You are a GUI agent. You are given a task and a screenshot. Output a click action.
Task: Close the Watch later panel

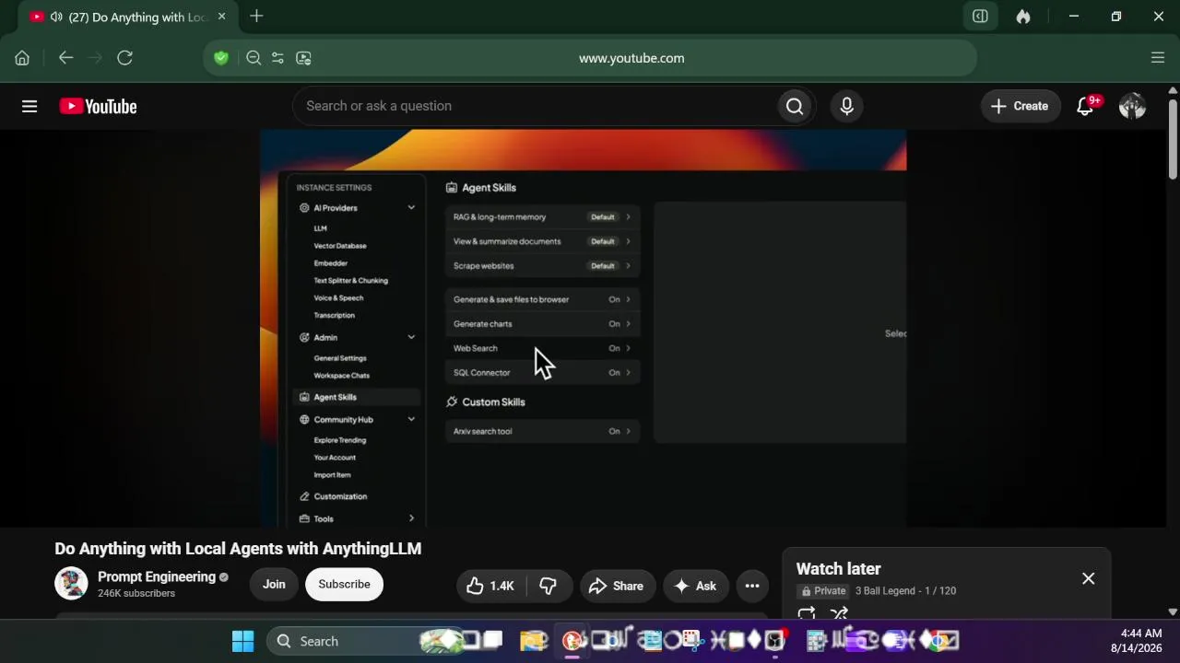(x=1089, y=579)
